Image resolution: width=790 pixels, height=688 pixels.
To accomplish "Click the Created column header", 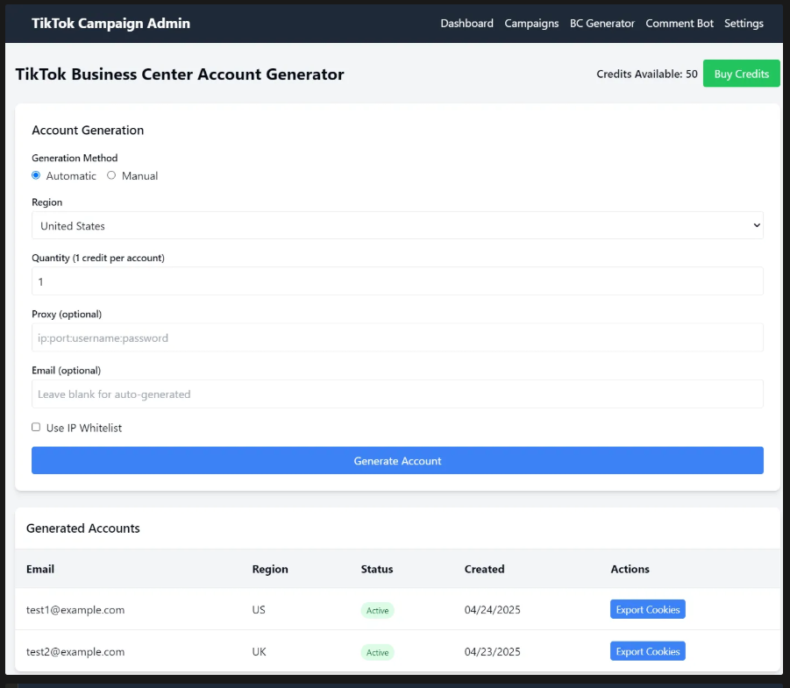I will pyautogui.click(x=484, y=569).
